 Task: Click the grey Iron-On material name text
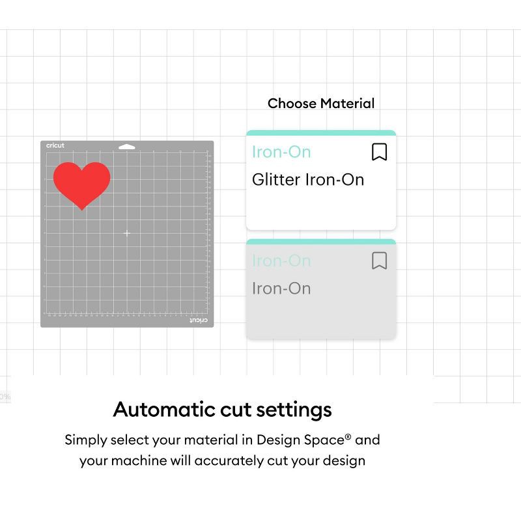(x=281, y=289)
